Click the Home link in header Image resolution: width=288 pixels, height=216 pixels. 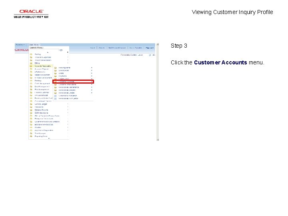click(x=92, y=48)
